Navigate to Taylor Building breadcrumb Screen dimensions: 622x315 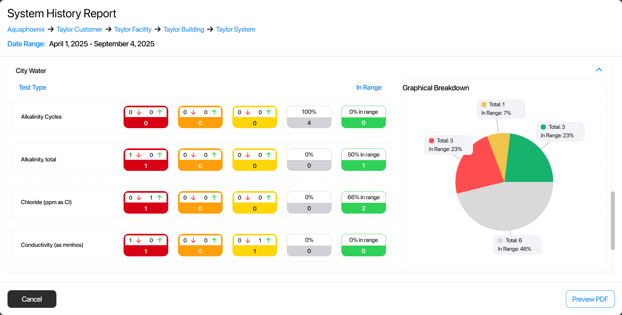click(x=184, y=29)
